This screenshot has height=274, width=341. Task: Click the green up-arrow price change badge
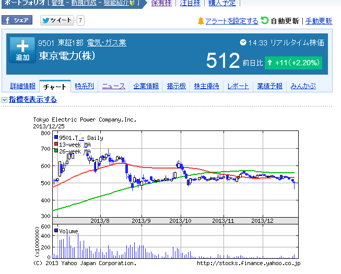pos(293,63)
